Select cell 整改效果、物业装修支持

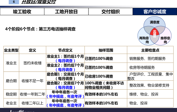(150, 85)
